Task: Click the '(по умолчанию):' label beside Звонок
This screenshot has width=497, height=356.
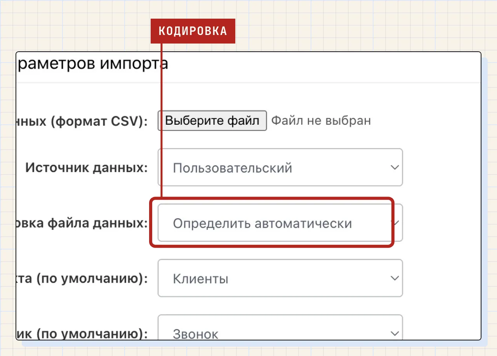Action: 92,334
